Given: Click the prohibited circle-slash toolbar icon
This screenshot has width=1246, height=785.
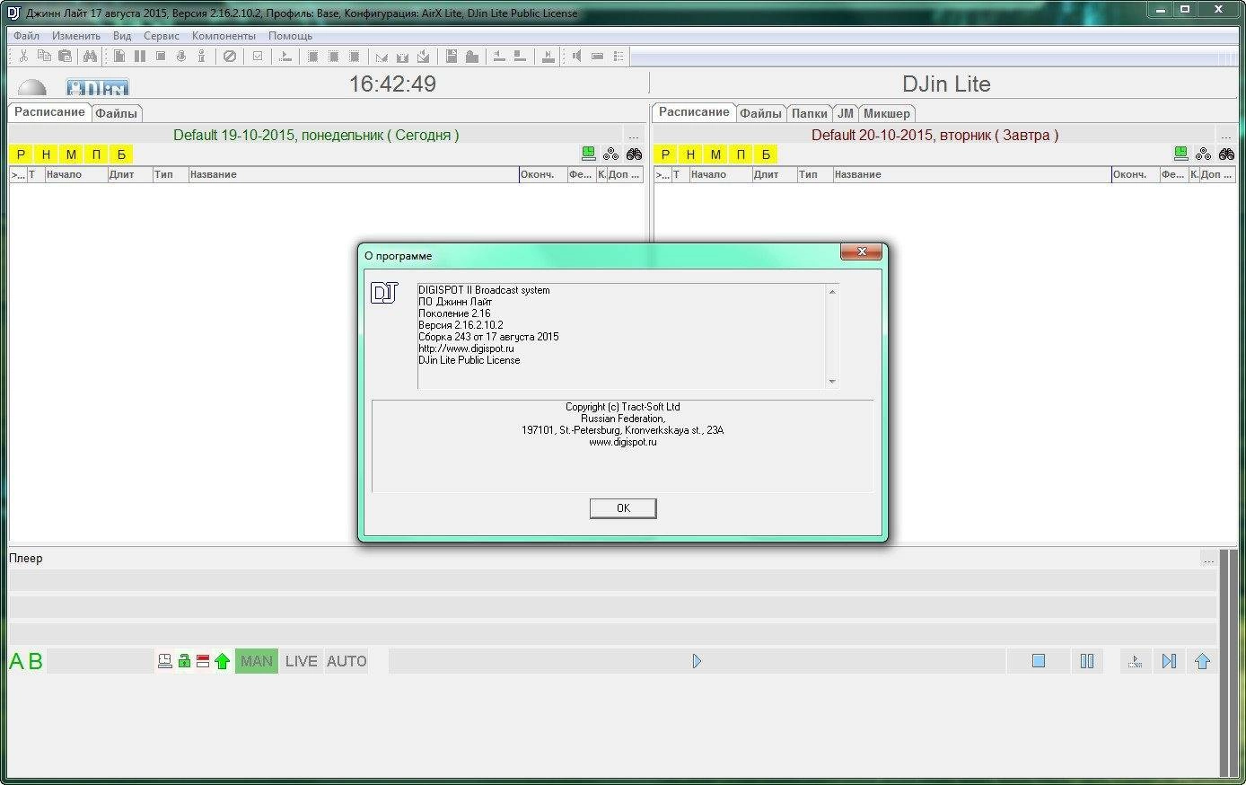Looking at the screenshot, I should [230, 56].
